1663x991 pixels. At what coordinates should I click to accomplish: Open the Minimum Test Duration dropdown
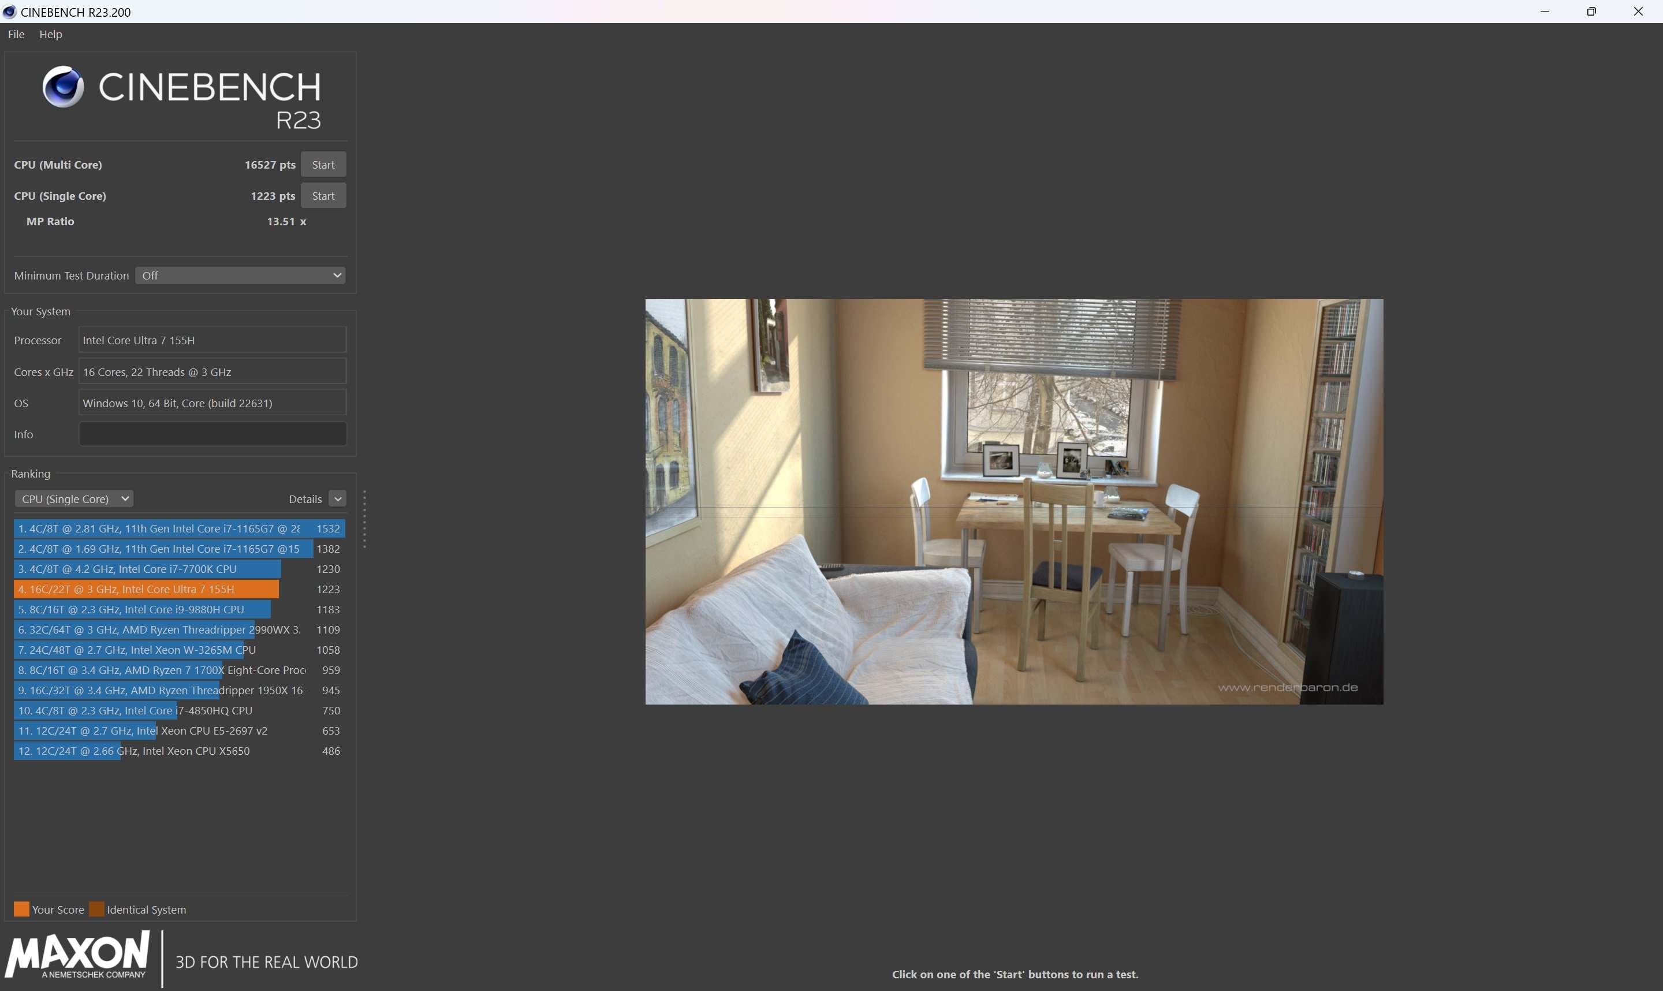tap(240, 275)
